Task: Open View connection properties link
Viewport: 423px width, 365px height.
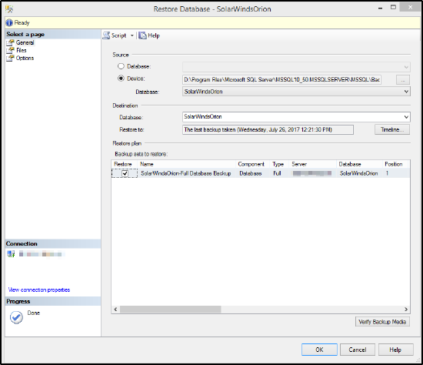Action: tap(39, 290)
